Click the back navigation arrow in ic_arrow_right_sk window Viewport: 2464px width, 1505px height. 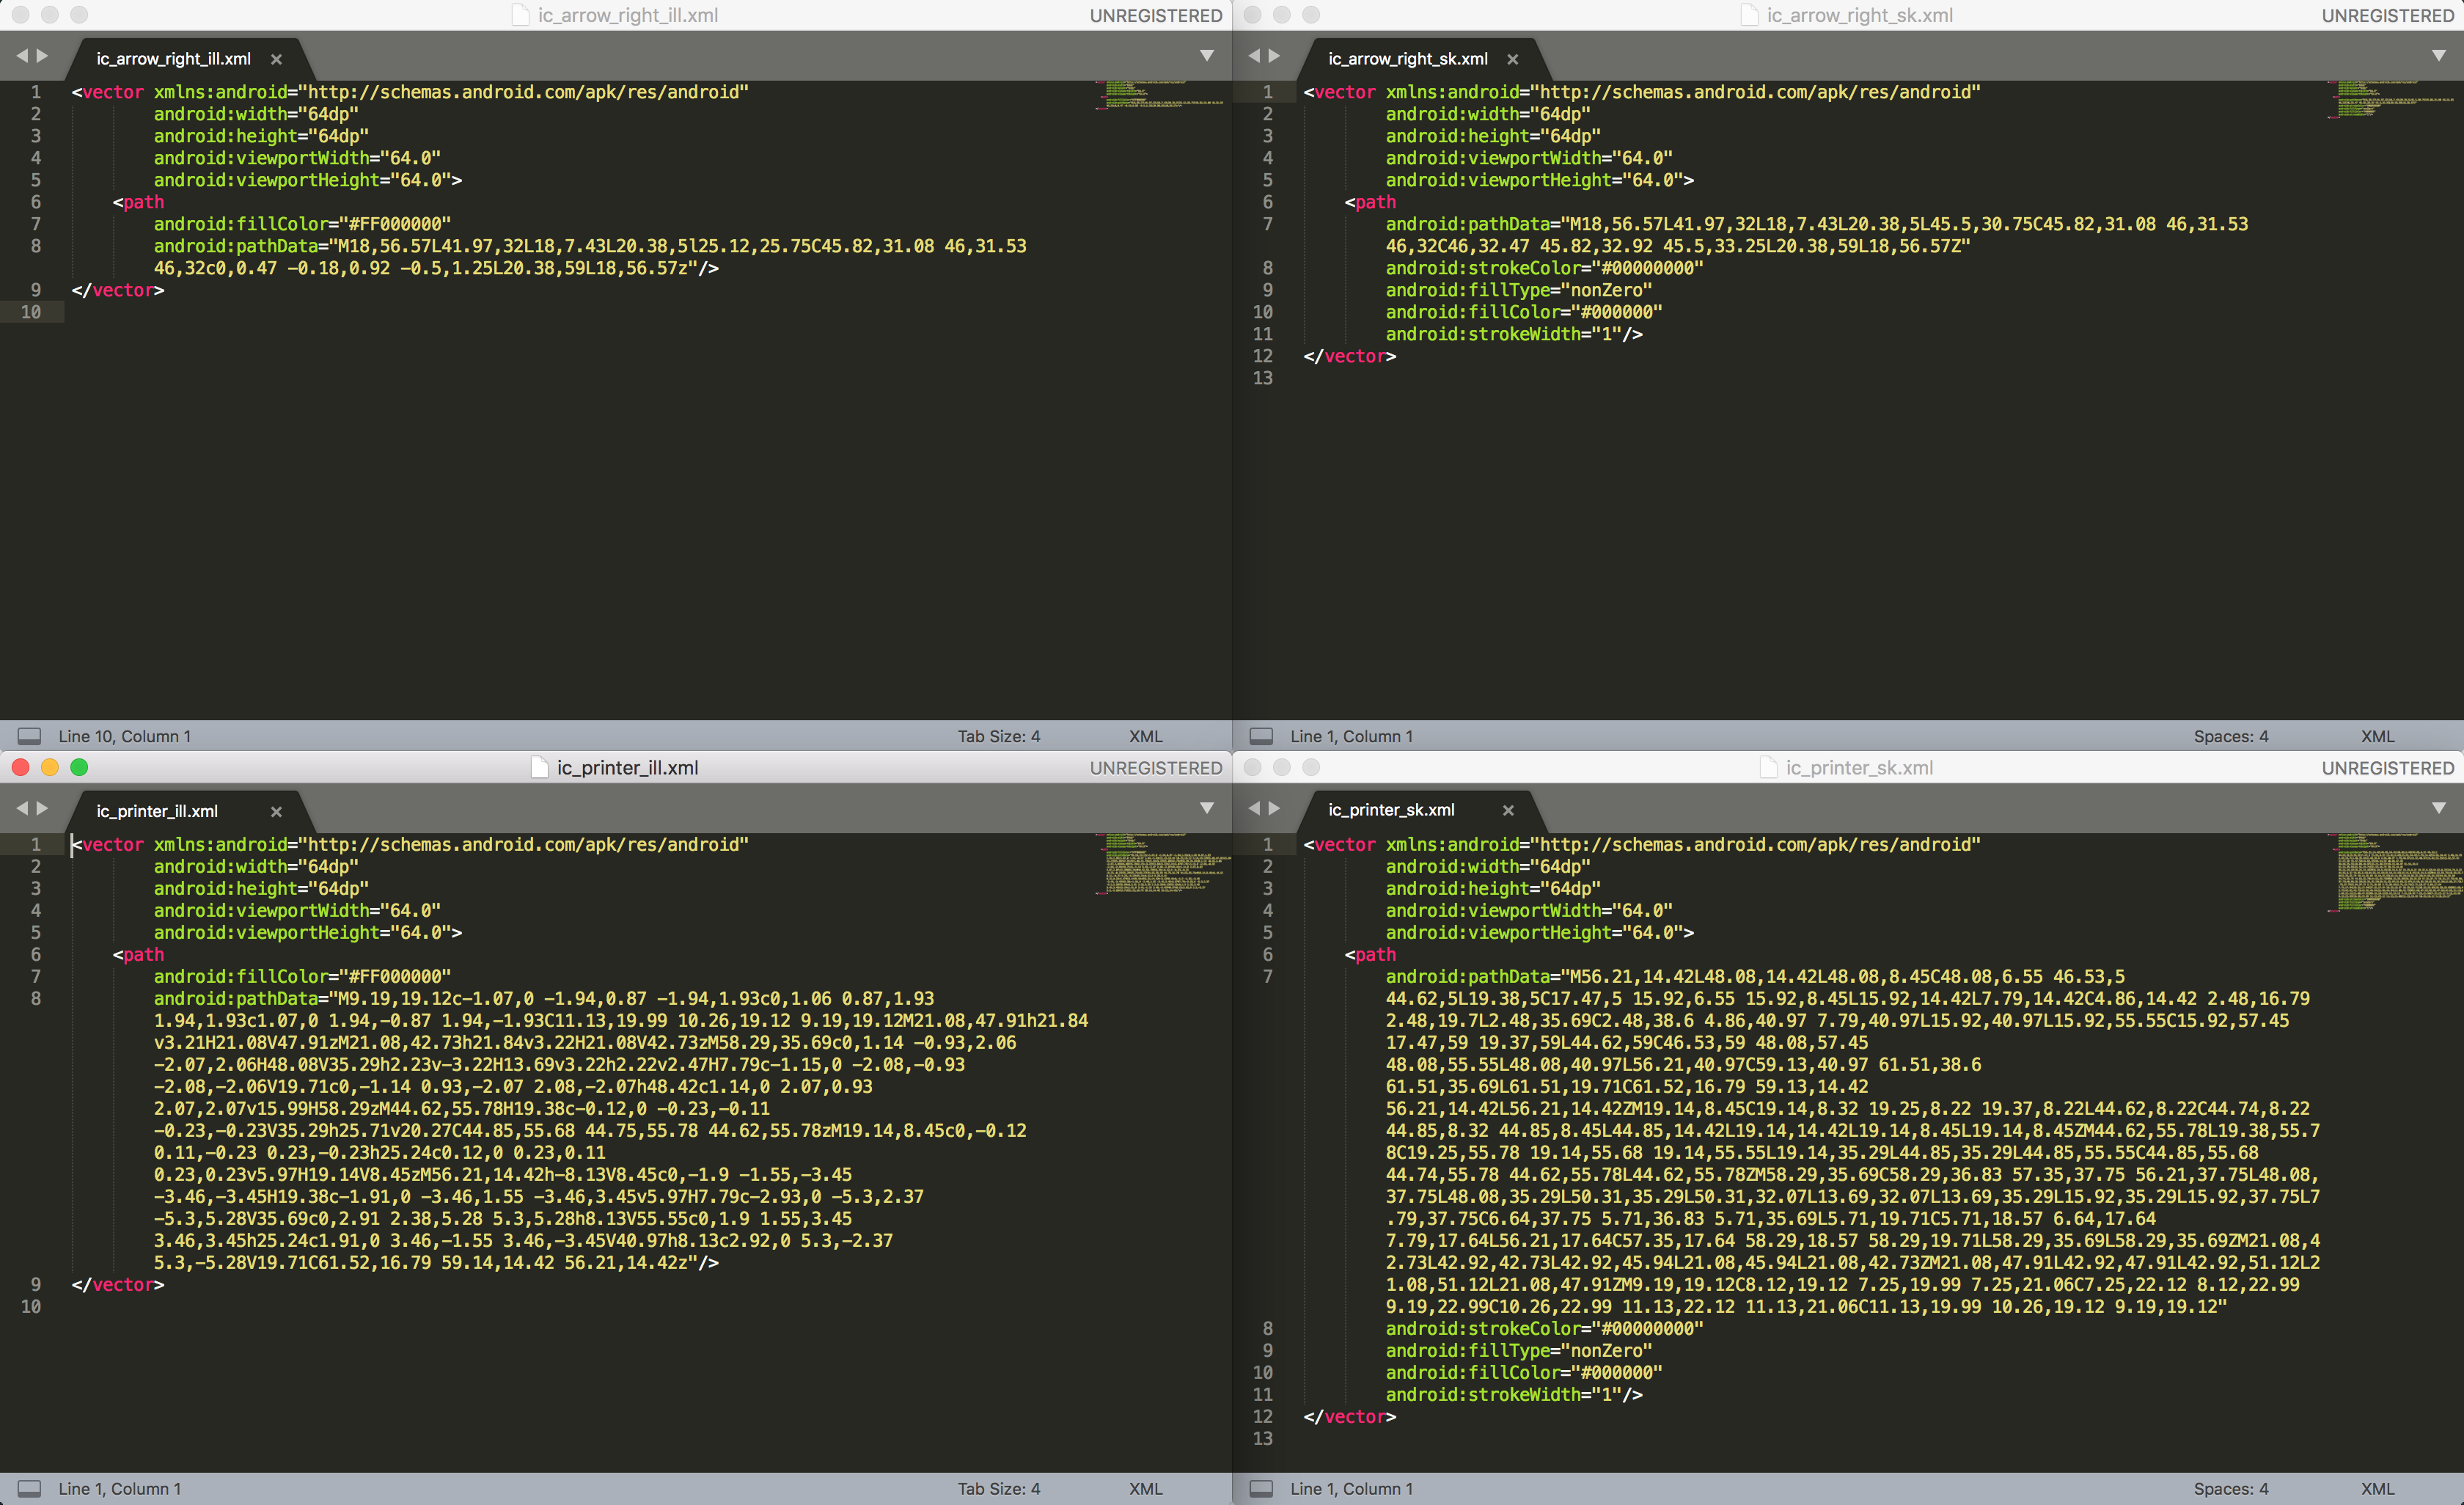point(1254,55)
